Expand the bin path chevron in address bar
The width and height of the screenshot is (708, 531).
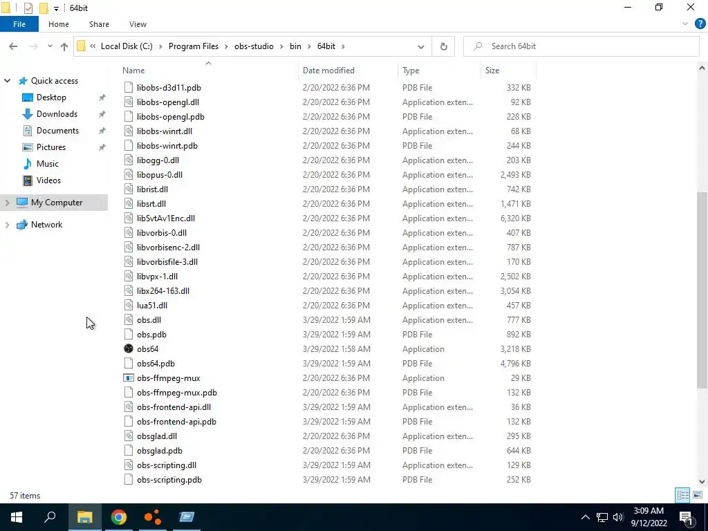click(309, 46)
